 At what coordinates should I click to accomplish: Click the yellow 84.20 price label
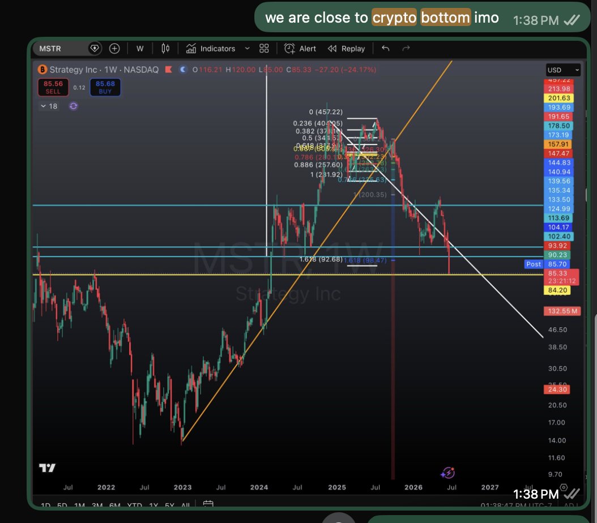(558, 290)
